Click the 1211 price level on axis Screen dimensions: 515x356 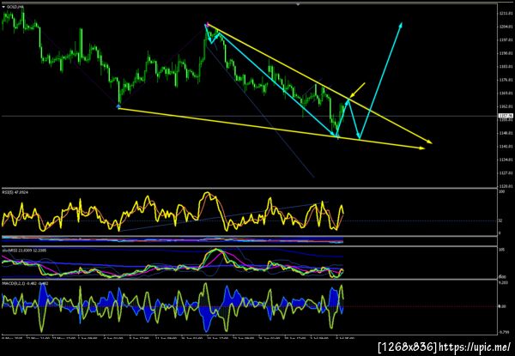coord(505,14)
